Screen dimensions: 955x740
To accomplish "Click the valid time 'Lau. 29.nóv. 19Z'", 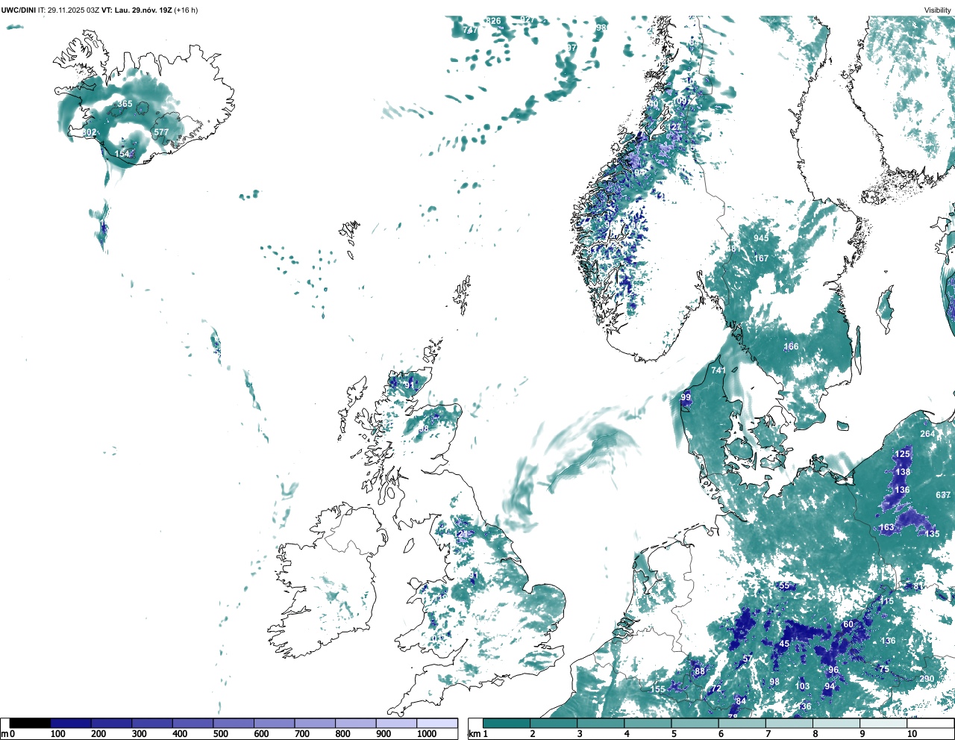I will click(143, 10).
